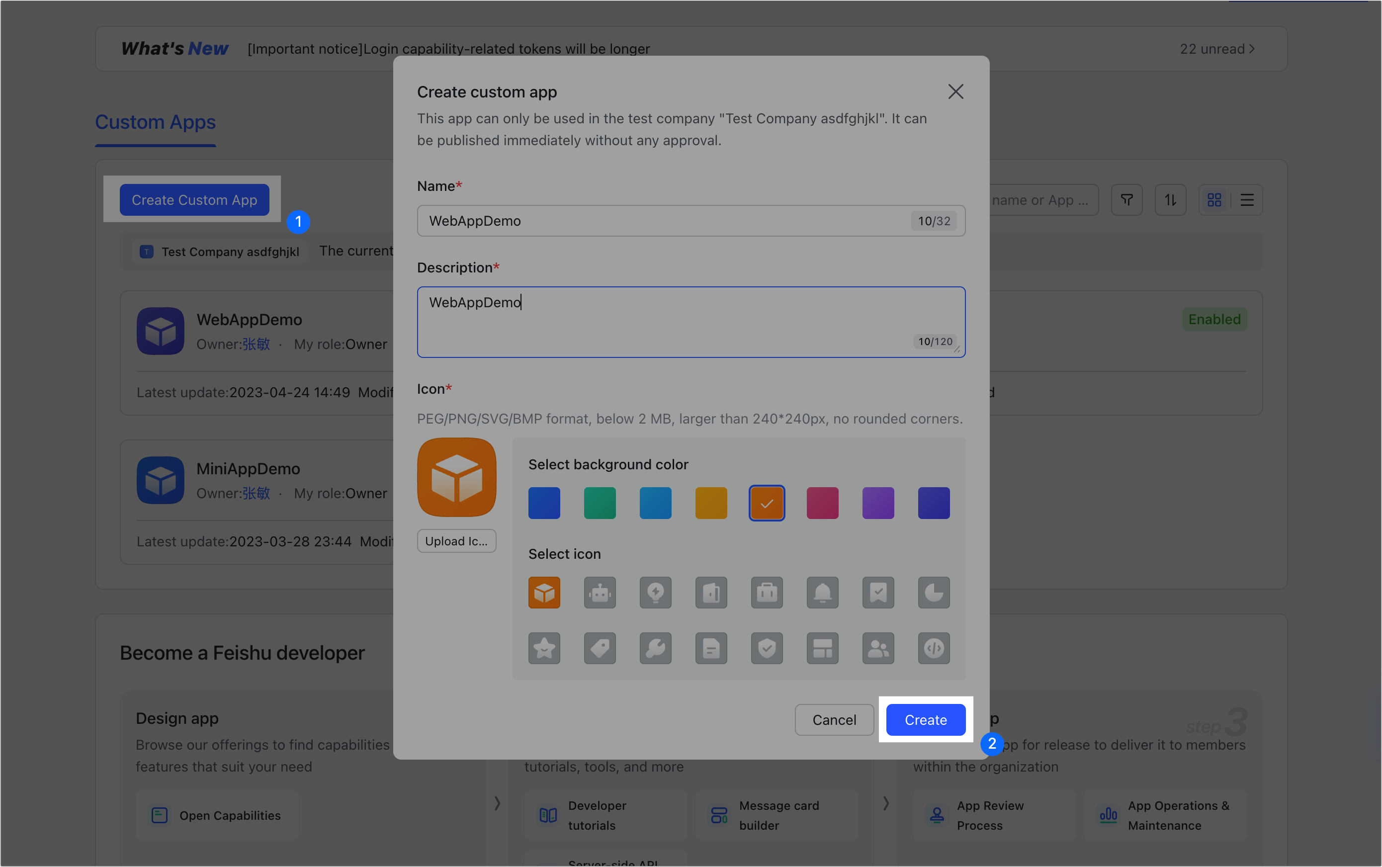The width and height of the screenshot is (1382, 867).
Task: Set background color to magenta
Action: click(822, 503)
